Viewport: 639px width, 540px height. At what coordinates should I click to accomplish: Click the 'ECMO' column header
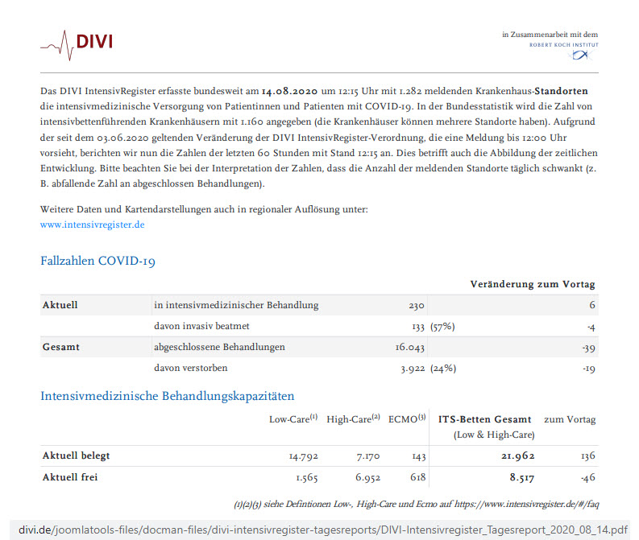tap(406, 419)
